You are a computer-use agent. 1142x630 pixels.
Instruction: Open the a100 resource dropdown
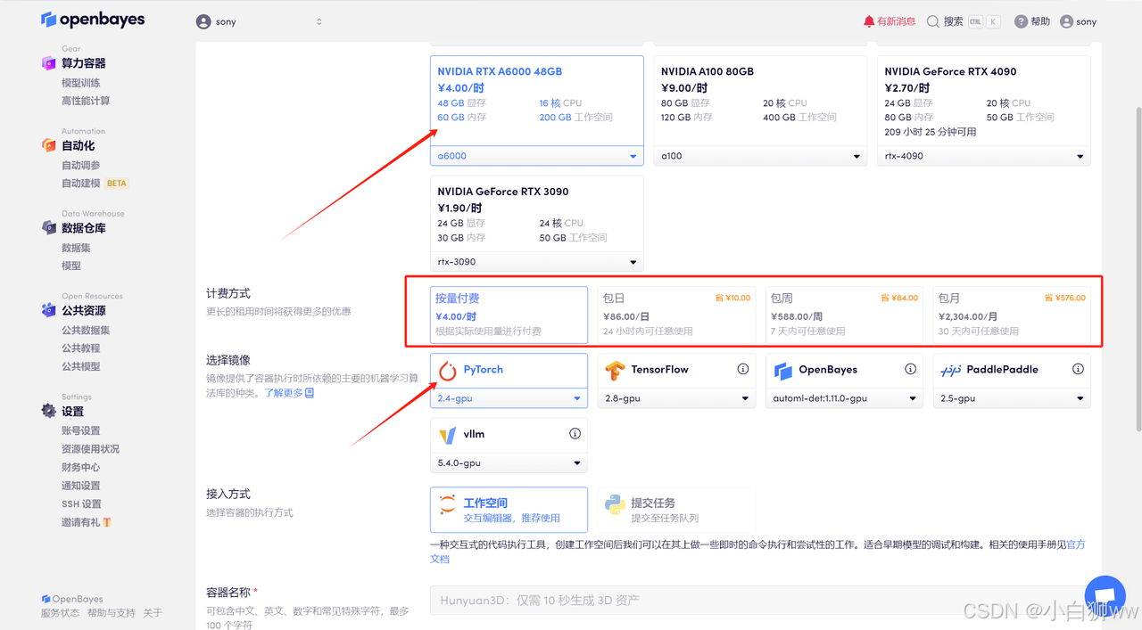point(760,156)
